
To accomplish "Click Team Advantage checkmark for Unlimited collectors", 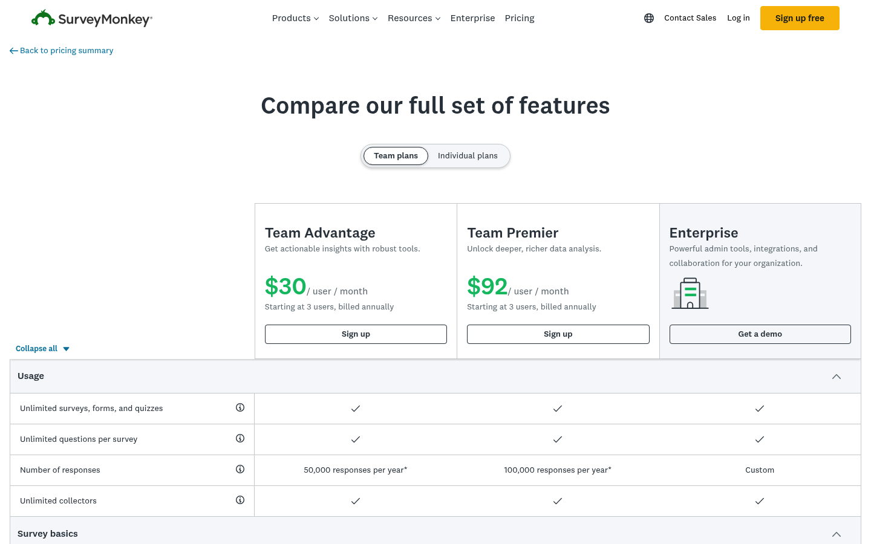I will 356,500.
